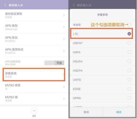Open 身份验证类型 chevron arrow
This screenshot has height=119, width=137.
[64, 15]
